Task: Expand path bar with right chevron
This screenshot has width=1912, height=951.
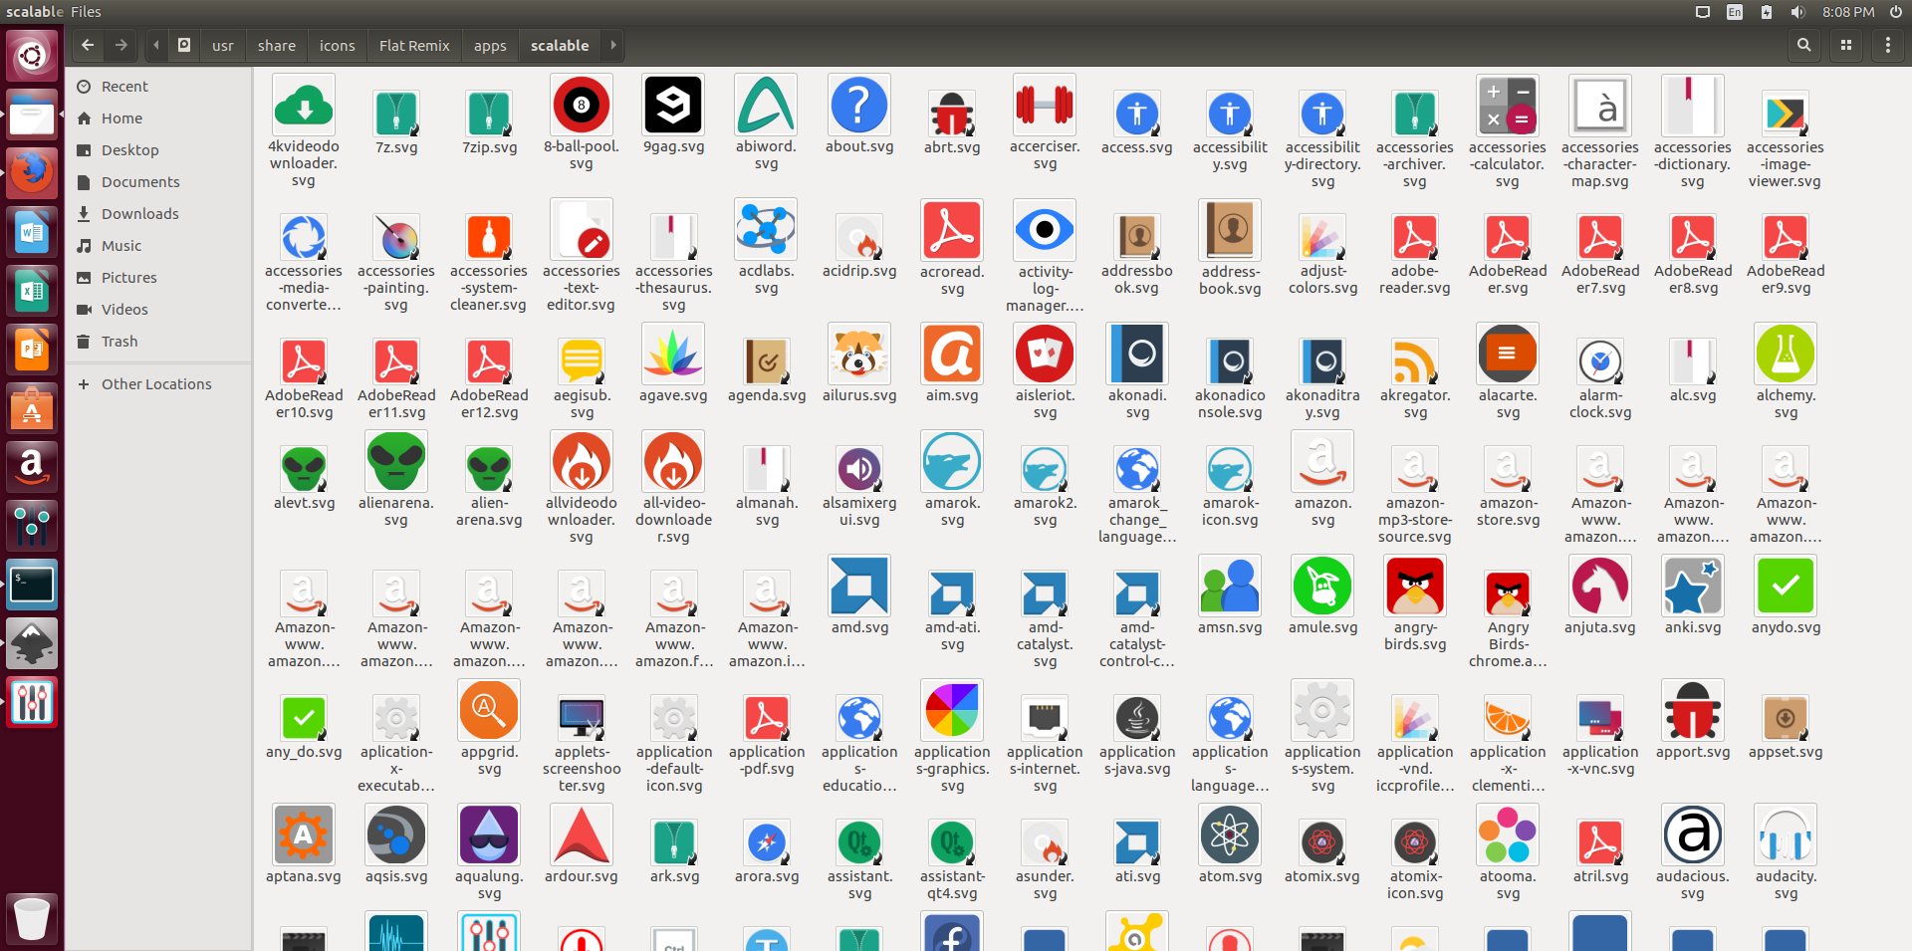Action: pos(613,45)
